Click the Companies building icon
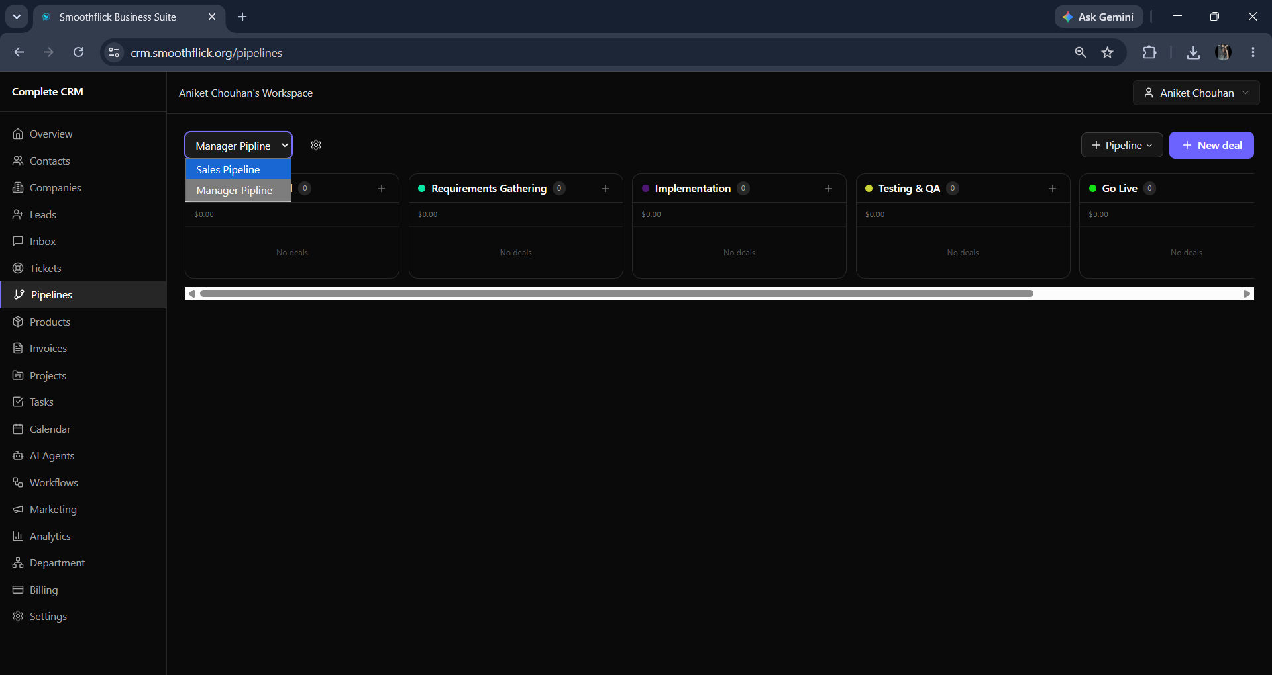The image size is (1272, 675). tap(18, 187)
